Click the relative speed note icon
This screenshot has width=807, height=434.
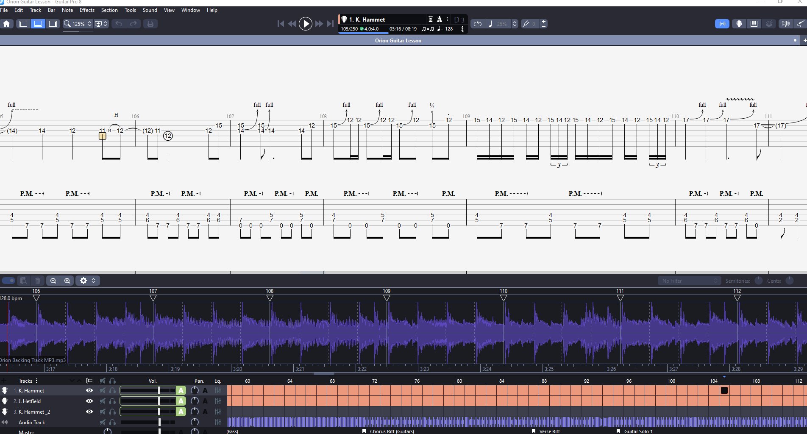[490, 24]
